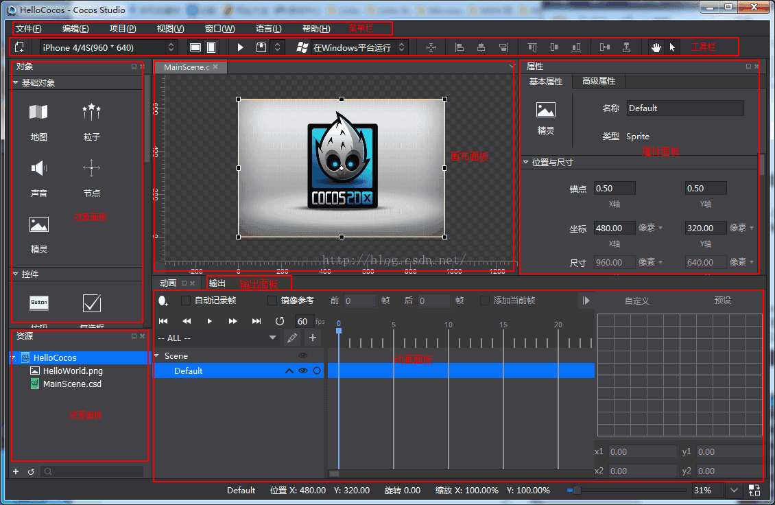775x505 pixels.
Task: Click the run/play project button in toolbar
Action: pos(240,47)
